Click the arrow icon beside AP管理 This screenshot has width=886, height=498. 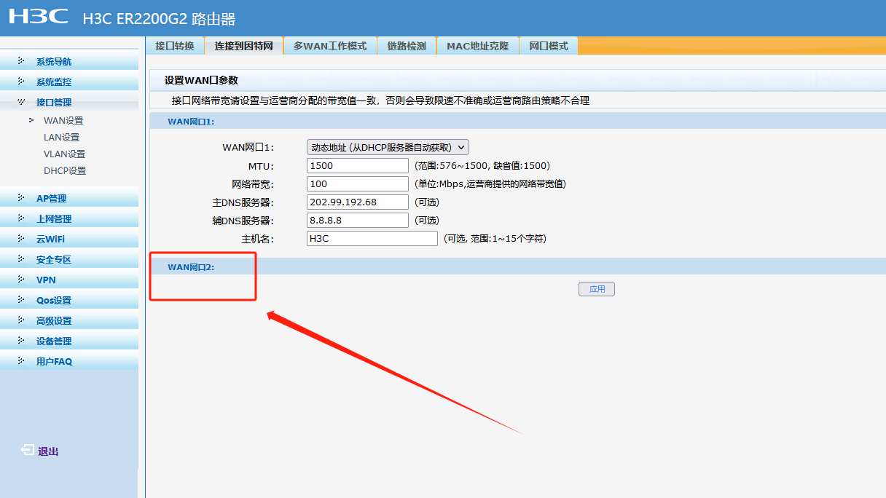click(21, 198)
